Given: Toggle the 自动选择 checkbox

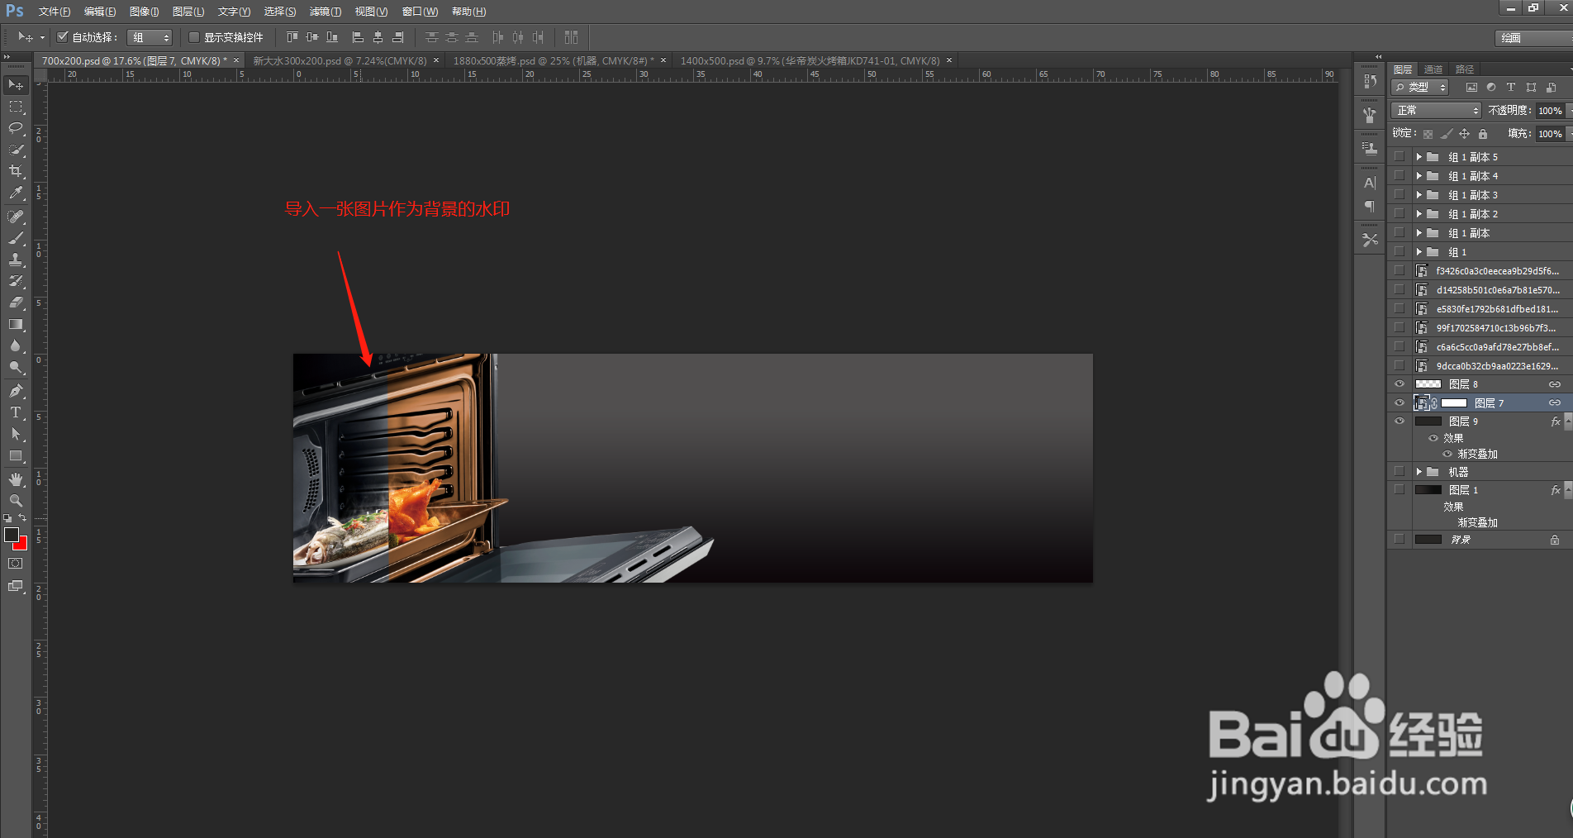Looking at the screenshot, I should (62, 37).
